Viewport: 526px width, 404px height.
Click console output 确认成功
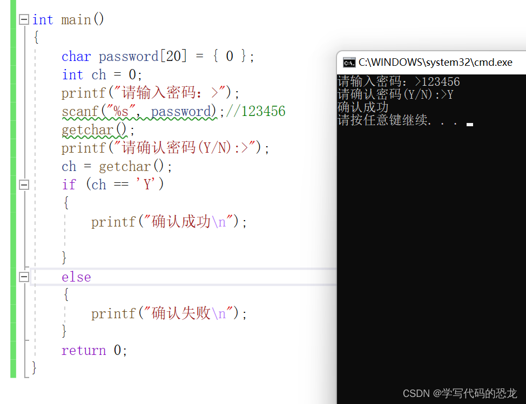pos(363,107)
